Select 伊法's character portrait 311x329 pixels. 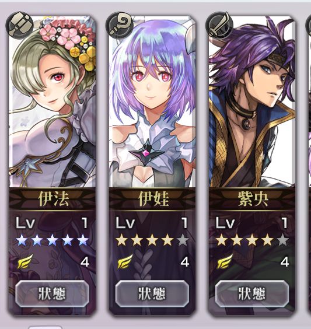click(53, 101)
